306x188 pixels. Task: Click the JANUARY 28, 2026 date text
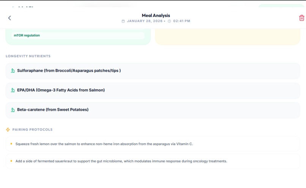click(145, 21)
